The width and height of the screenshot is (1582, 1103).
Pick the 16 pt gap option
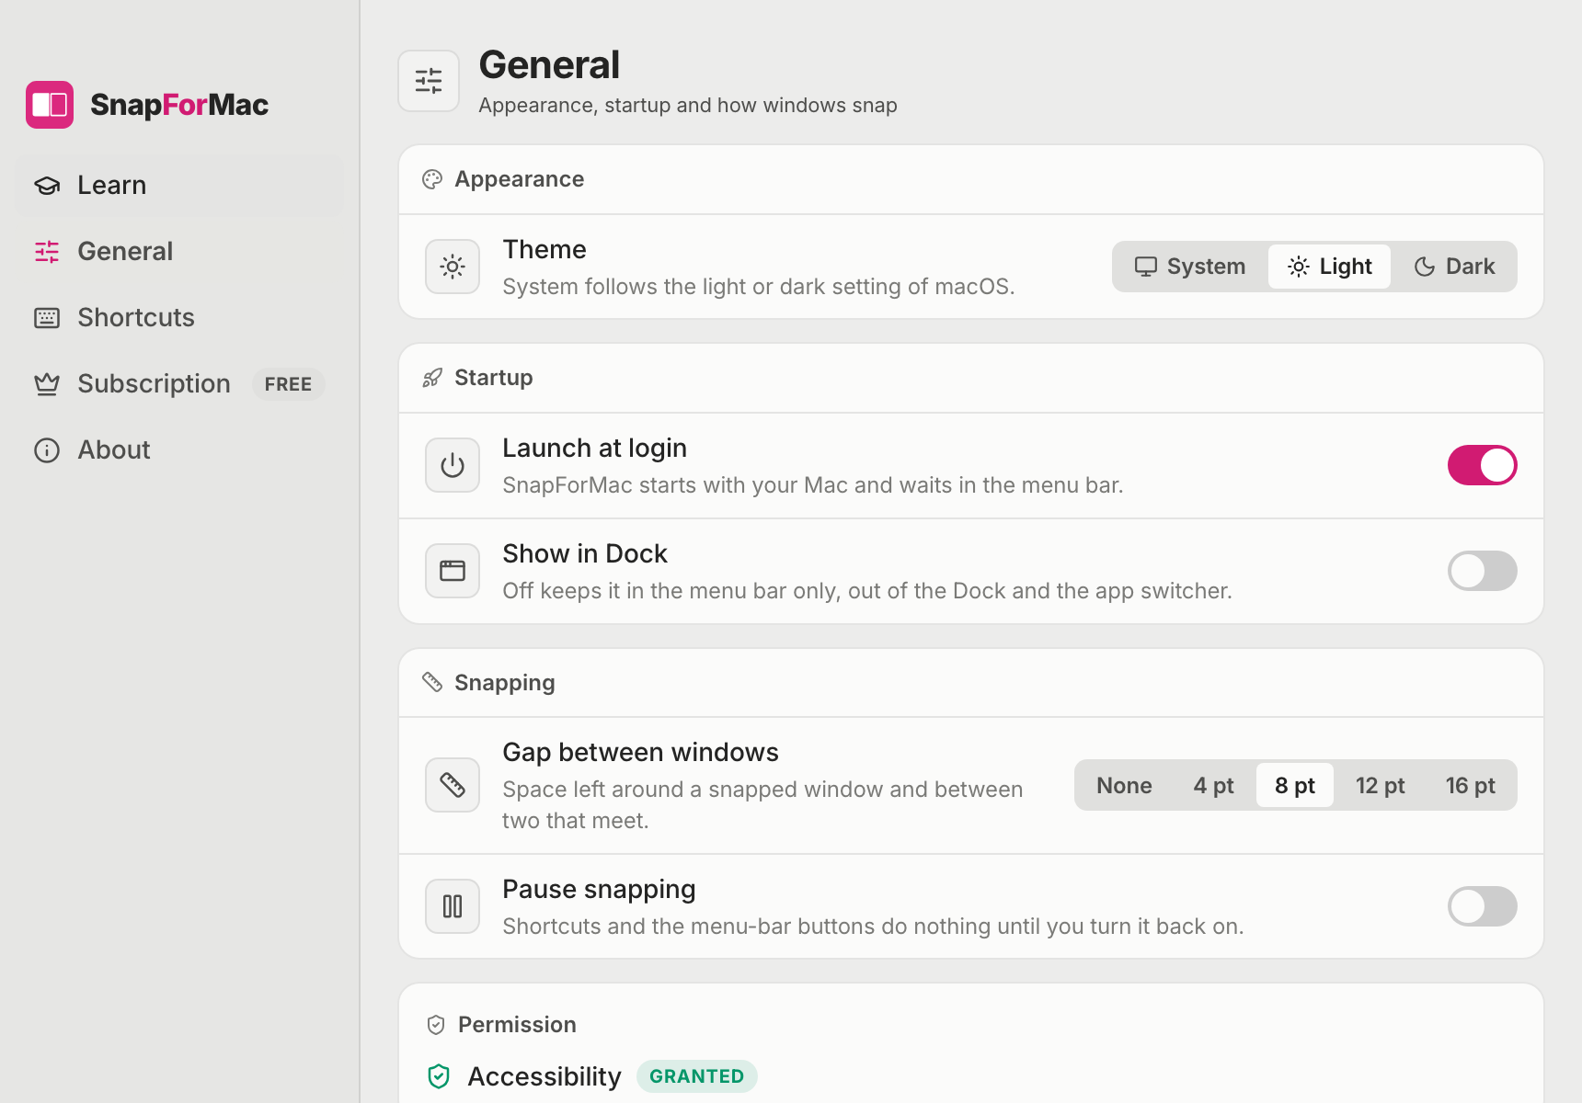coord(1470,786)
